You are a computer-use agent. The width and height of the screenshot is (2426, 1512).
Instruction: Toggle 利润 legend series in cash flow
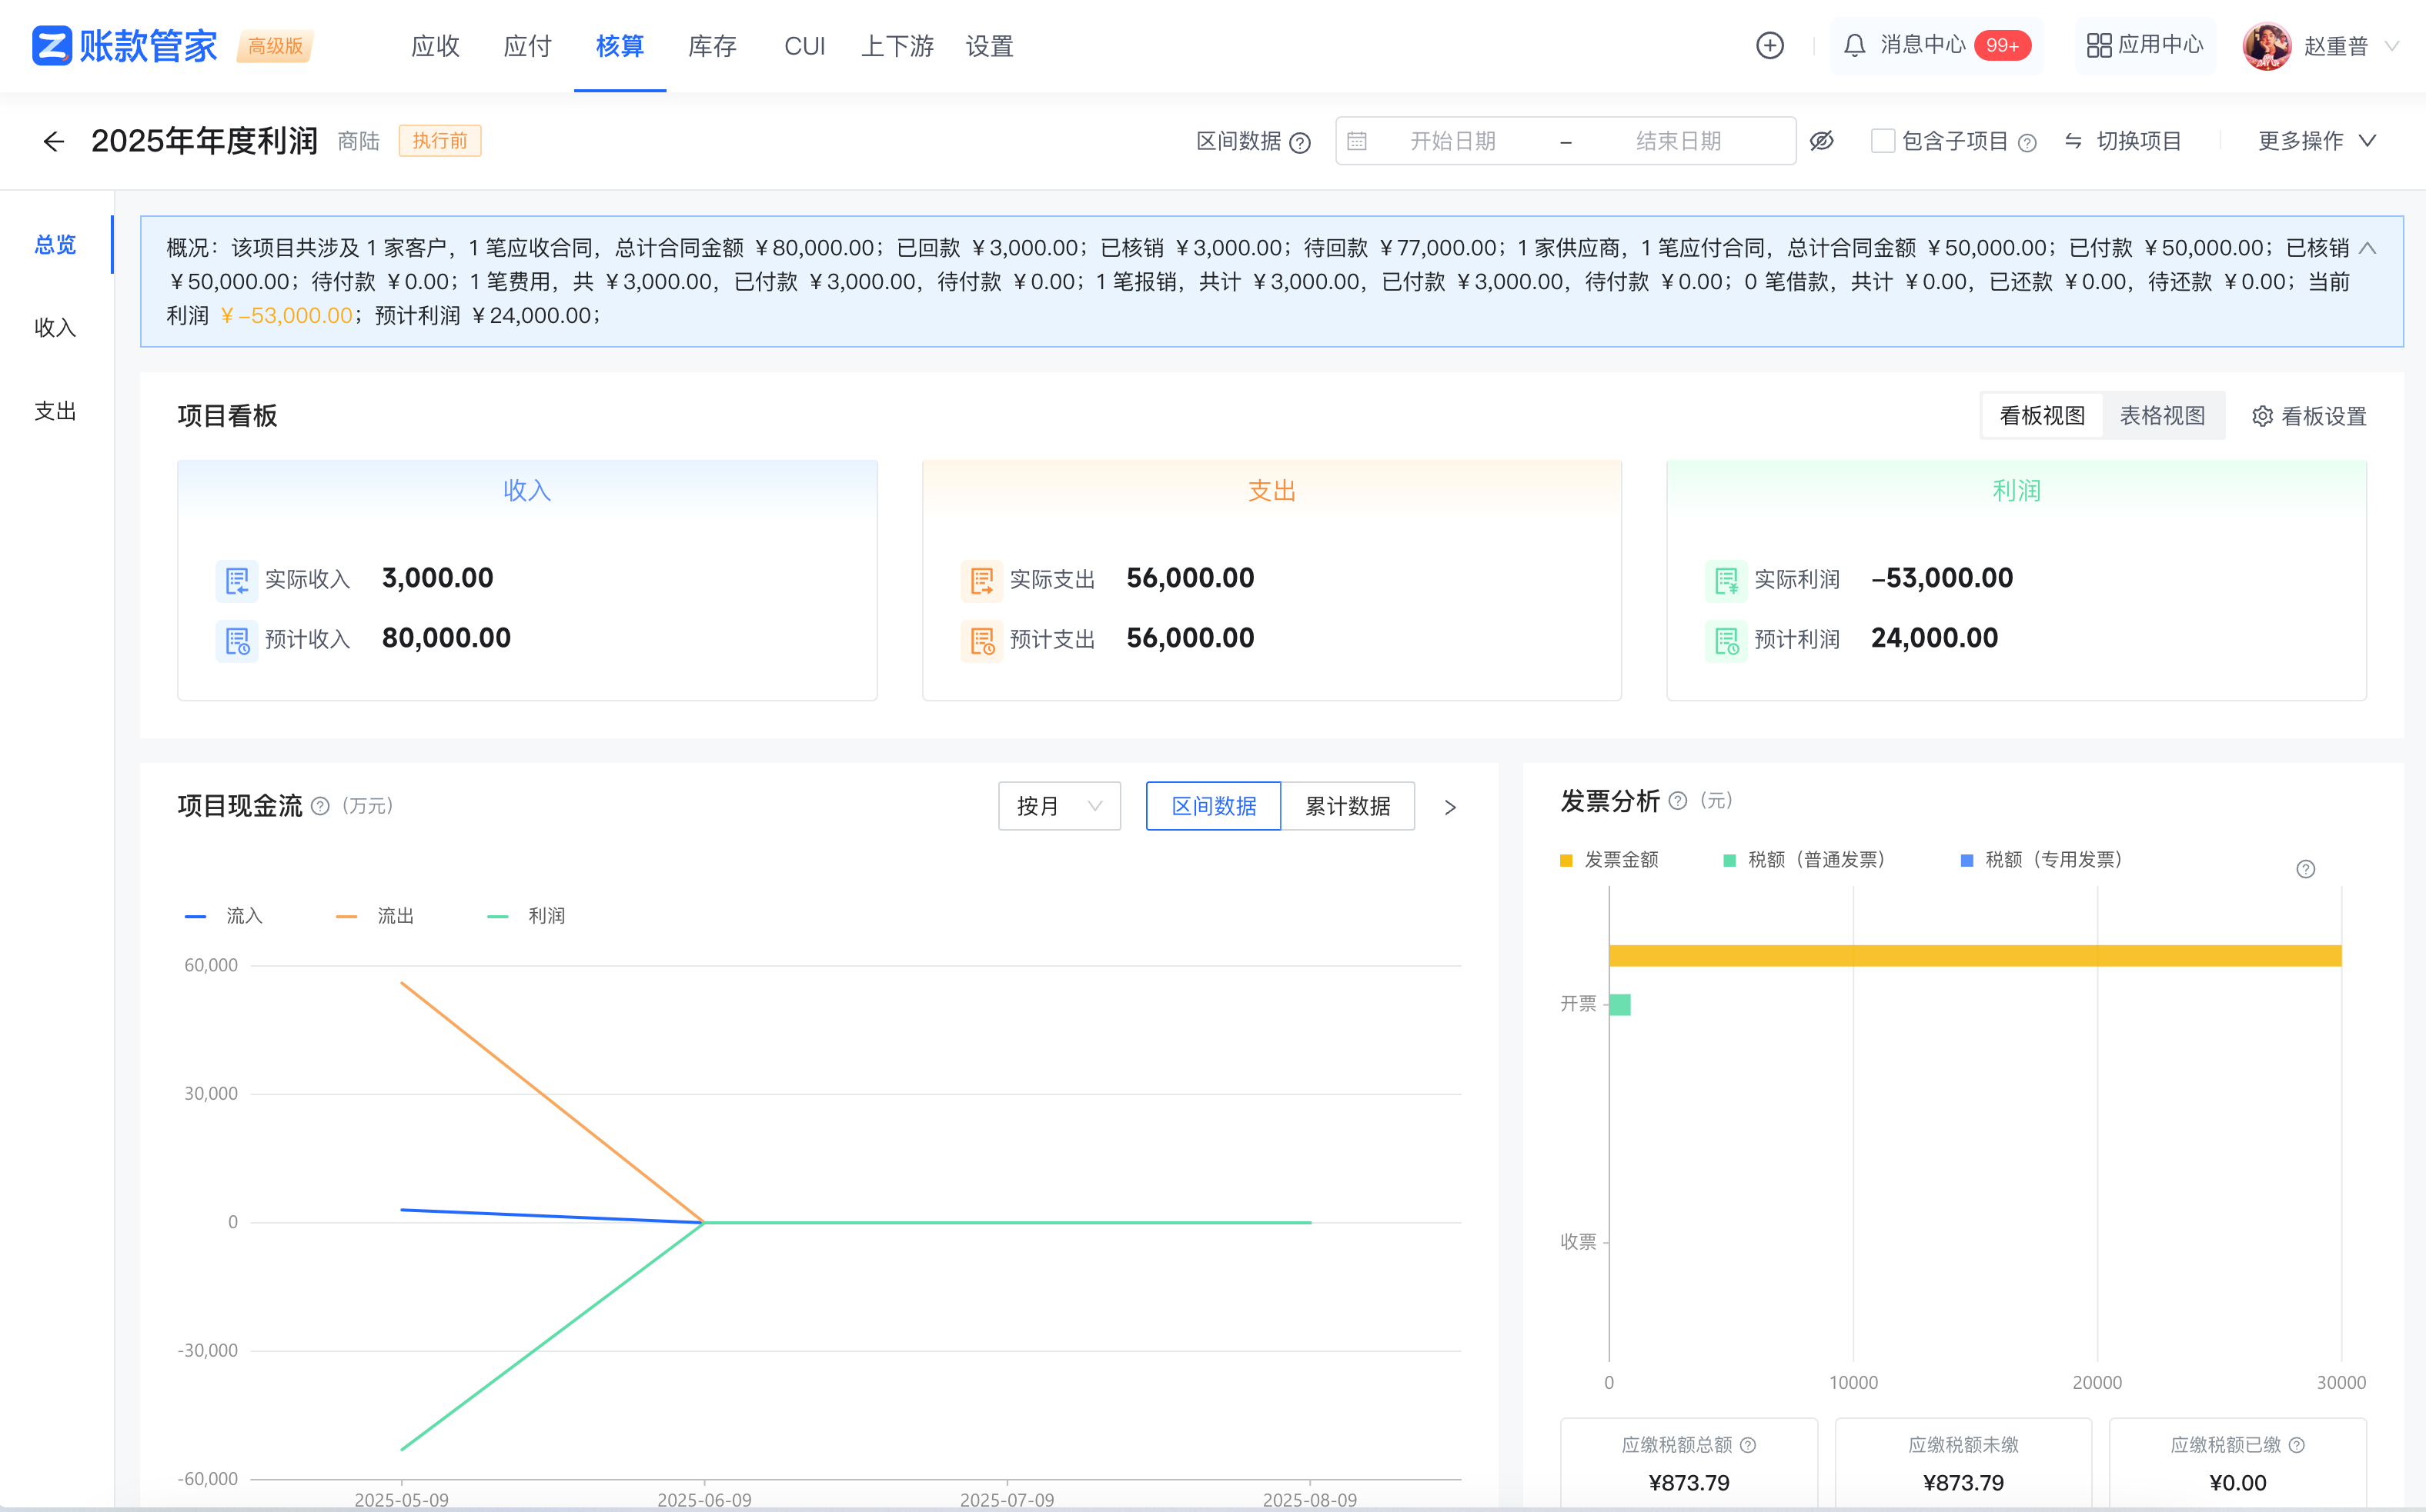tap(526, 916)
